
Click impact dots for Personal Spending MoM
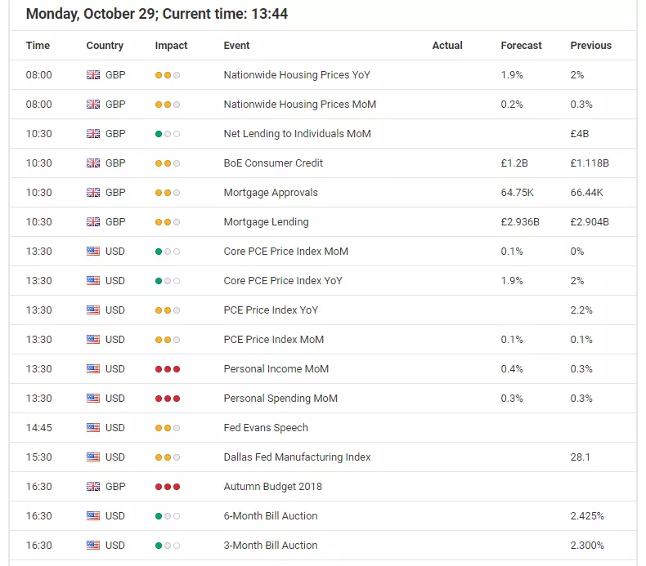coord(168,399)
